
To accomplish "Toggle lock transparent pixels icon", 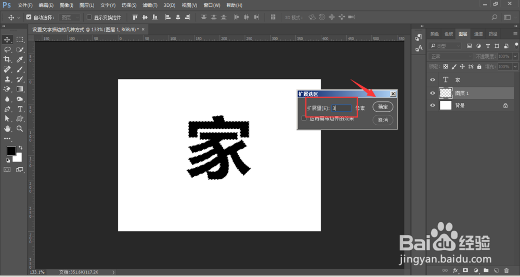I will [x=446, y=67].
